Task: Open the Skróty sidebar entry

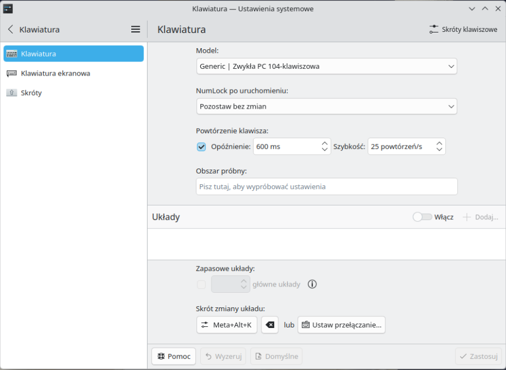Action: [31, 93]
